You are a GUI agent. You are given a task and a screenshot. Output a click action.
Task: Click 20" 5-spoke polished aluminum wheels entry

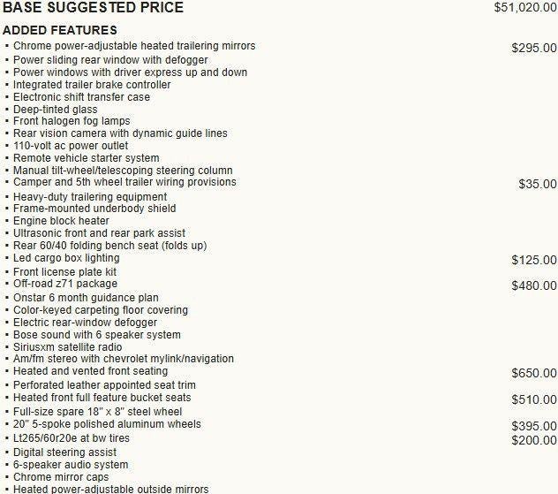click(107, 424)
